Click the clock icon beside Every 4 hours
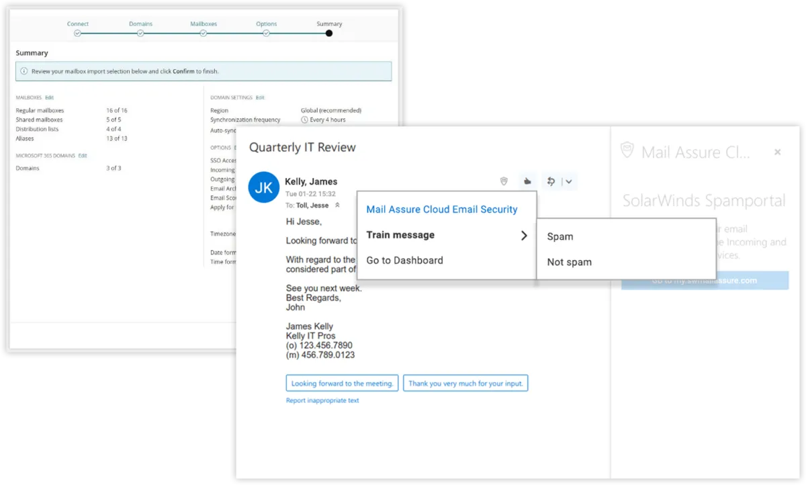This screenshot has height=485, width=806. [x=304, y=120]
